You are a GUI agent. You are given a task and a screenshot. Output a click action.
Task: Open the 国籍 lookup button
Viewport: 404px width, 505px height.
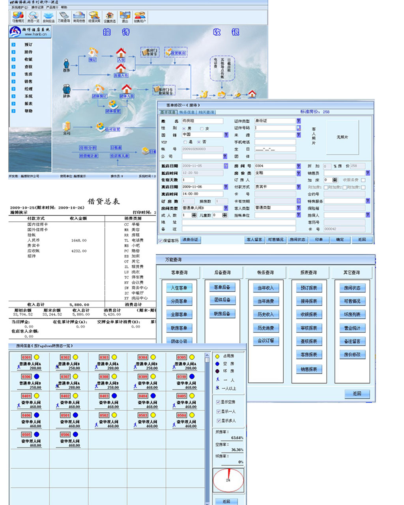pyautogui.click(x=226, y=135)
